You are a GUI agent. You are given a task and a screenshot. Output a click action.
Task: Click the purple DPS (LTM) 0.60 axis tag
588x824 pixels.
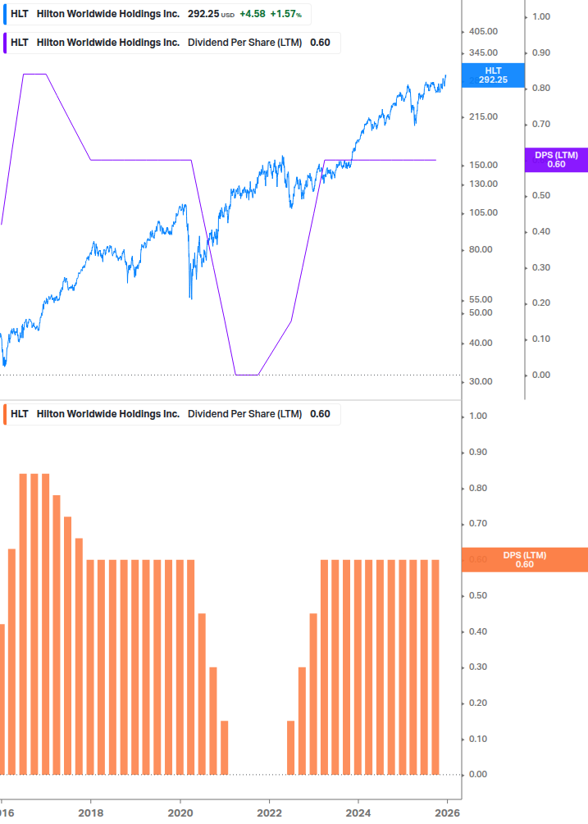[556, 160]
